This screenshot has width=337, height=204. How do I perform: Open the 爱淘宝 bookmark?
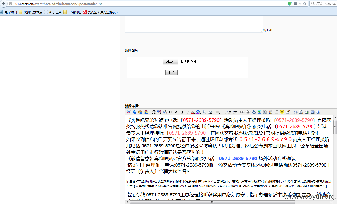tap(100, 12)
